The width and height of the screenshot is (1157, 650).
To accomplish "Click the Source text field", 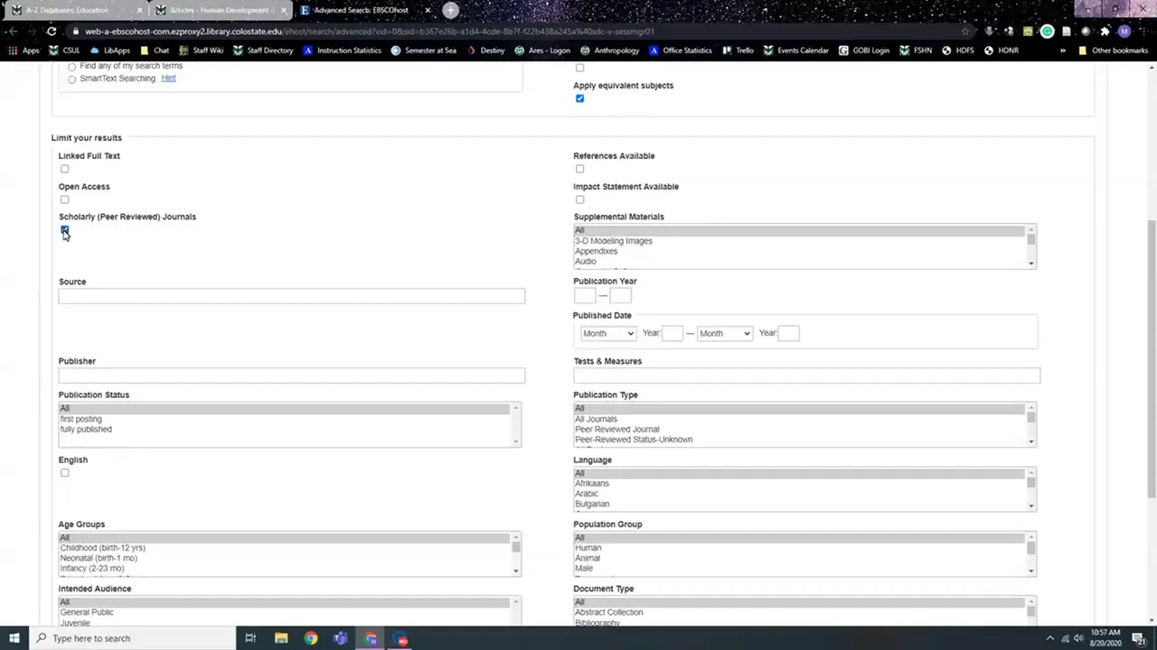I will coord(291,296).
